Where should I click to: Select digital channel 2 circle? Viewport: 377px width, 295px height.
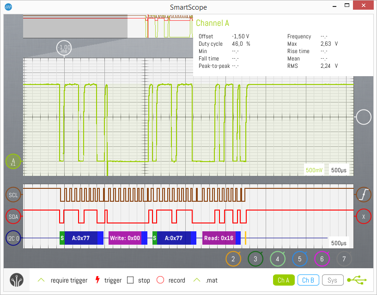[233, 259]
